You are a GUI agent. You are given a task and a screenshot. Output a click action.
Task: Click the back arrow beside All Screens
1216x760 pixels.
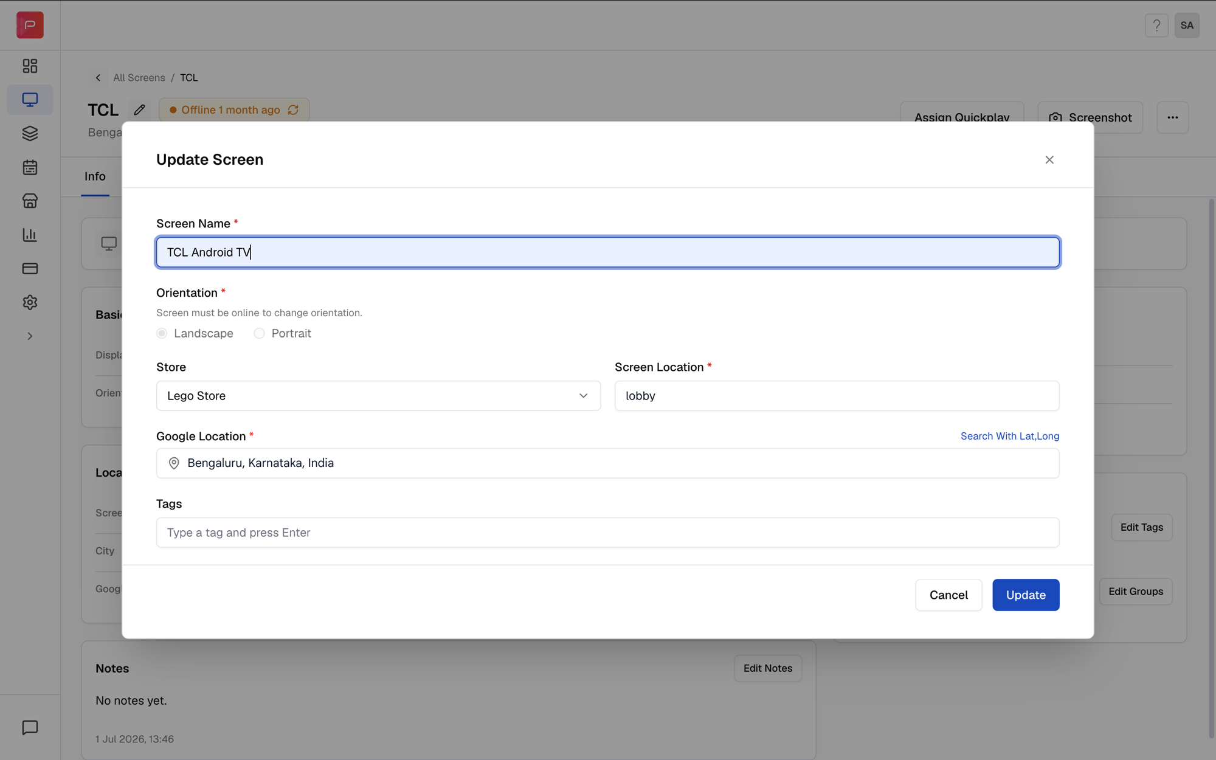pos(98,78)
